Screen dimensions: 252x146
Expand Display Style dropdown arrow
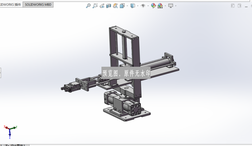138,6
